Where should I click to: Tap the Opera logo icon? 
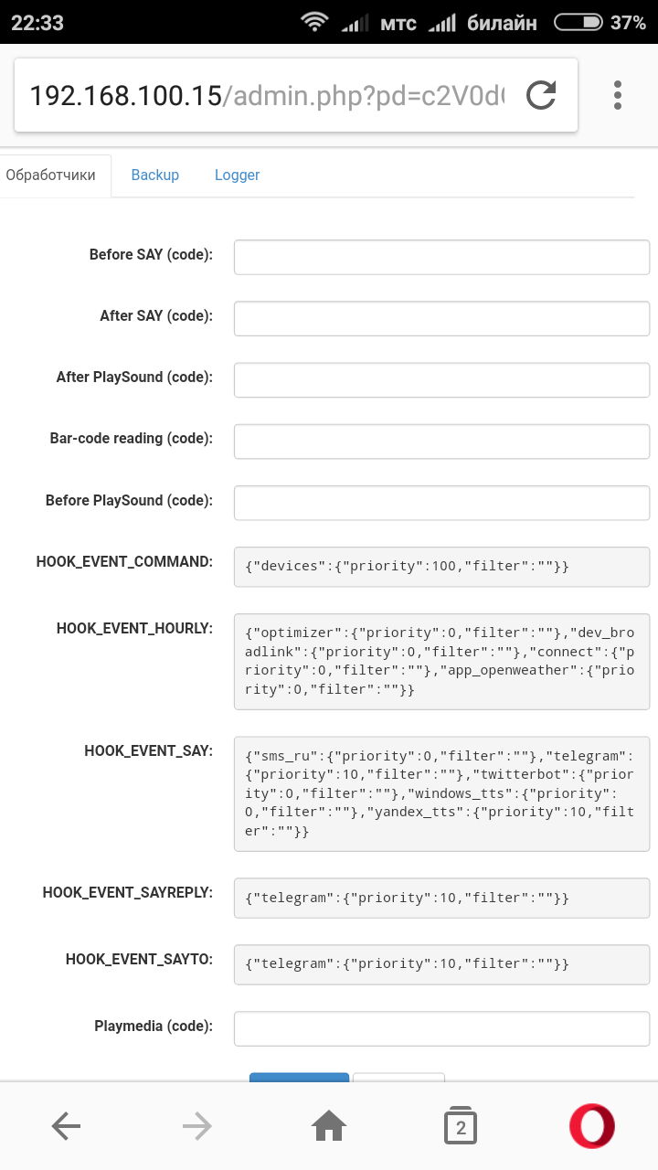(x=590, y=1125)
